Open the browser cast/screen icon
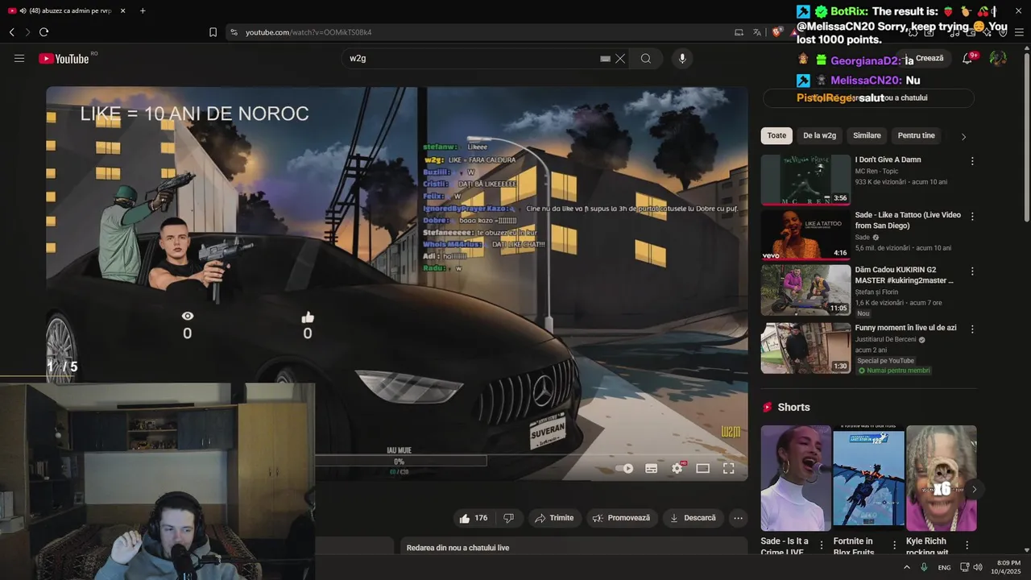The height and width of the screenshot is (580, 1031). [739, 32]
